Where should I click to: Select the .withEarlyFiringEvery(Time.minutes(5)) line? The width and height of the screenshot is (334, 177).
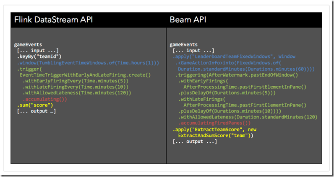tap(76, 81)
